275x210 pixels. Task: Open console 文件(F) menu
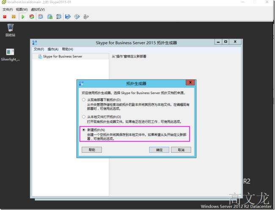click(x=8, y=9)
